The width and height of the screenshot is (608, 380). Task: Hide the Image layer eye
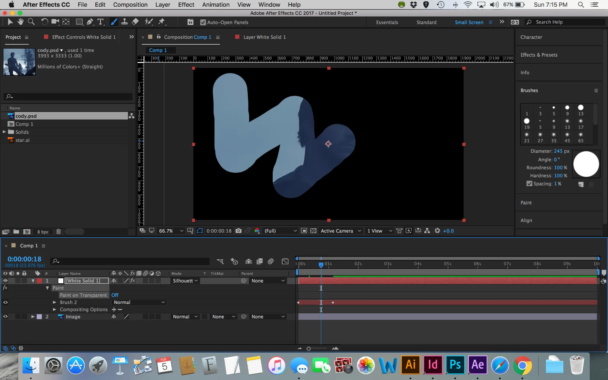5,317
